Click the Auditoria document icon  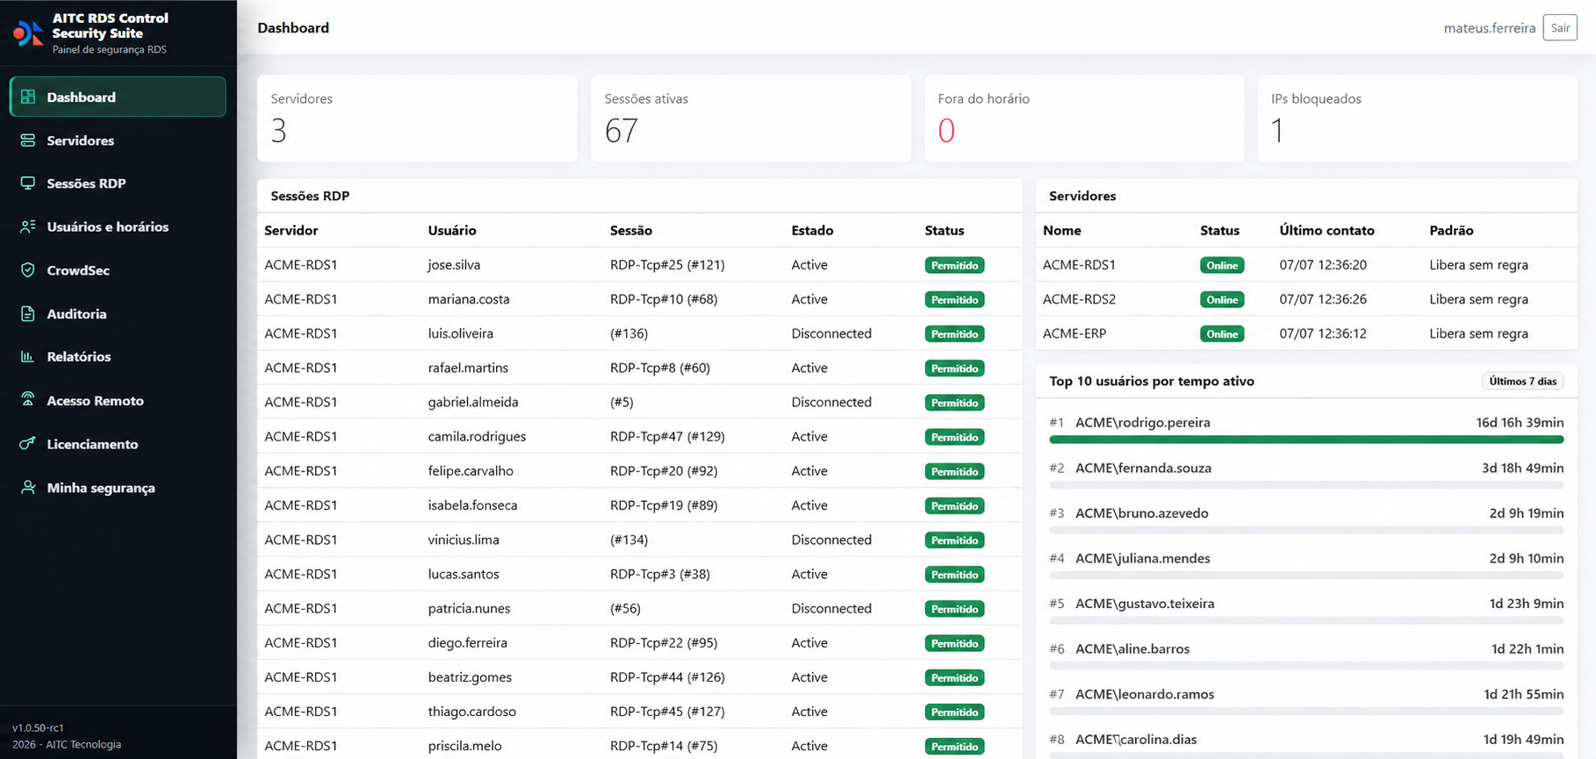[28, 313]
